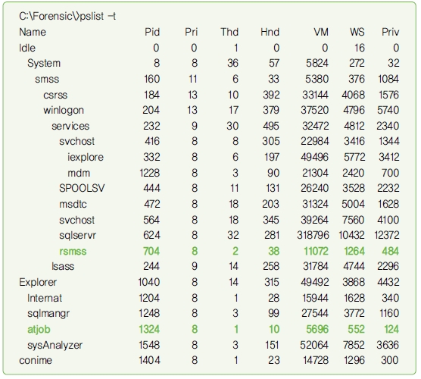
Task: Click the SPOOLSV process name
Action: pos(82,188)
